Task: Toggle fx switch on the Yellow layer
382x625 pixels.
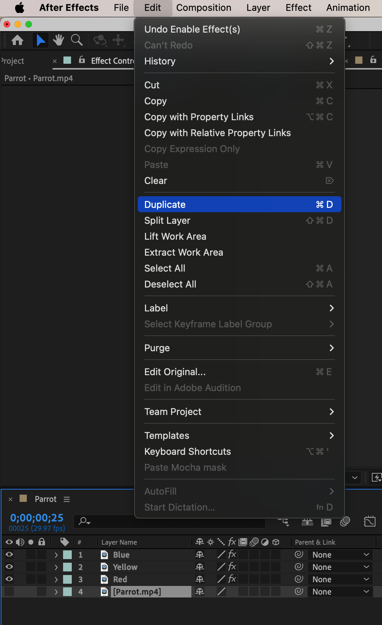Action: pyautogui.click(x=232, y=567)
